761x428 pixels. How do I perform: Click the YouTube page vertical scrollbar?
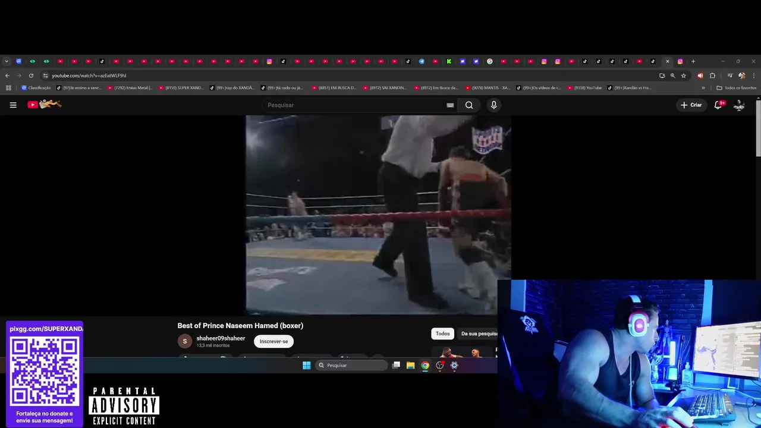758,128
